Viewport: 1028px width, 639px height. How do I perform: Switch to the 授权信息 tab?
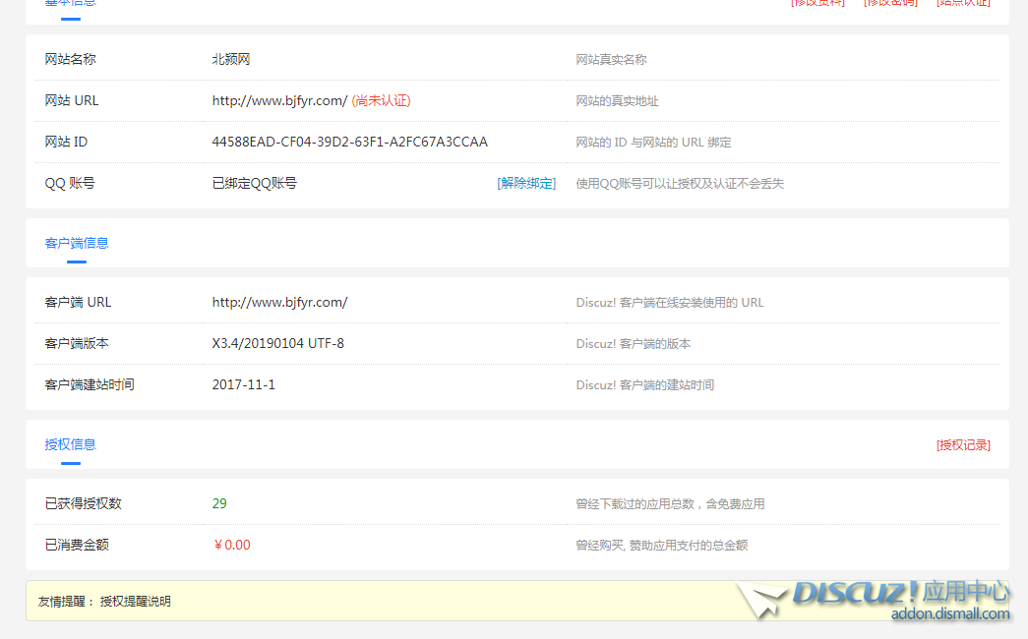[x=70, y=444]
